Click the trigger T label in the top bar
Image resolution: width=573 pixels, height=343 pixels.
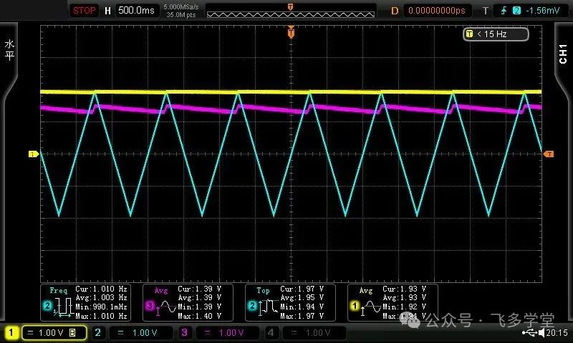pyautogui.click(x=486, y=11)
